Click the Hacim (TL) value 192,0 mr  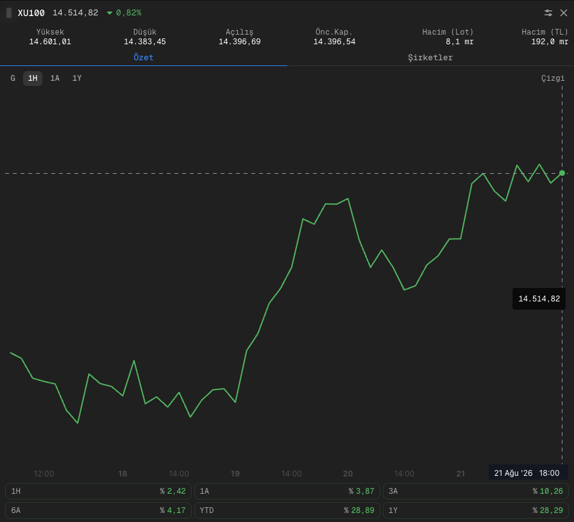pyautogui.click(x=550, y=42)
